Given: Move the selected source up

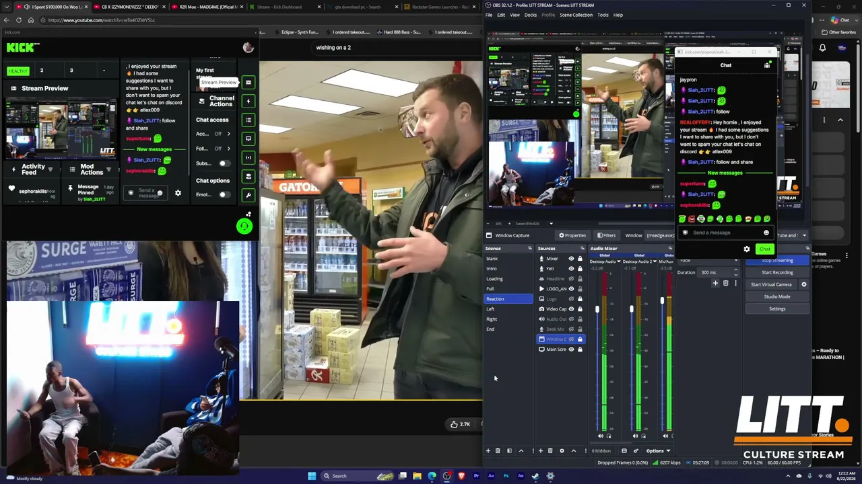Looking at the screenshot, I should pyautogui.click(x=573, y=451).
